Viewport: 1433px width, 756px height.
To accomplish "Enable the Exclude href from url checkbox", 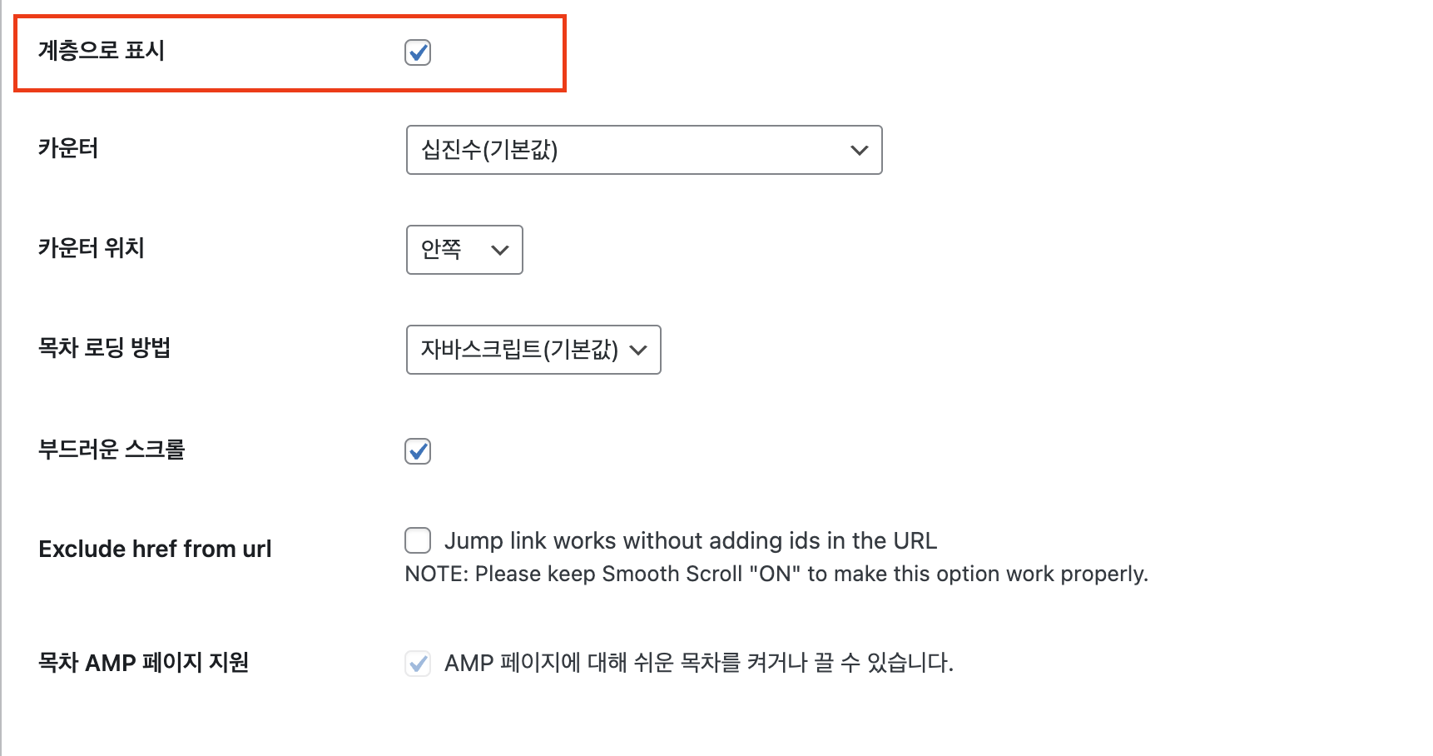I will pyautogui.click(x=418, y=540).
